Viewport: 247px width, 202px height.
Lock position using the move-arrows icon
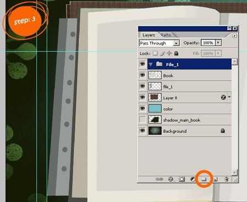click(x=169, y=53)
